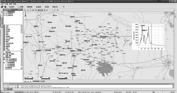Open the 系统监控 system monitor view
Screen dimensions: 177x93
click(39, 7)
